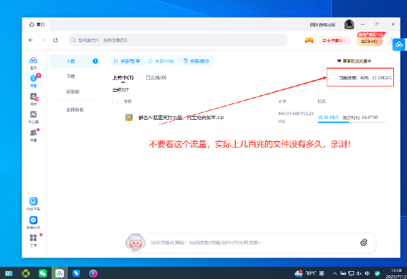
Task: Click the remaining time 04:07:09 text
Action: (x=361, y=118)
